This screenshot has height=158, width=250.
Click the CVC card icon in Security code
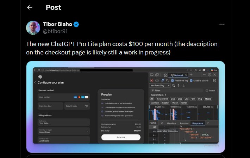(x=86, y=106)
